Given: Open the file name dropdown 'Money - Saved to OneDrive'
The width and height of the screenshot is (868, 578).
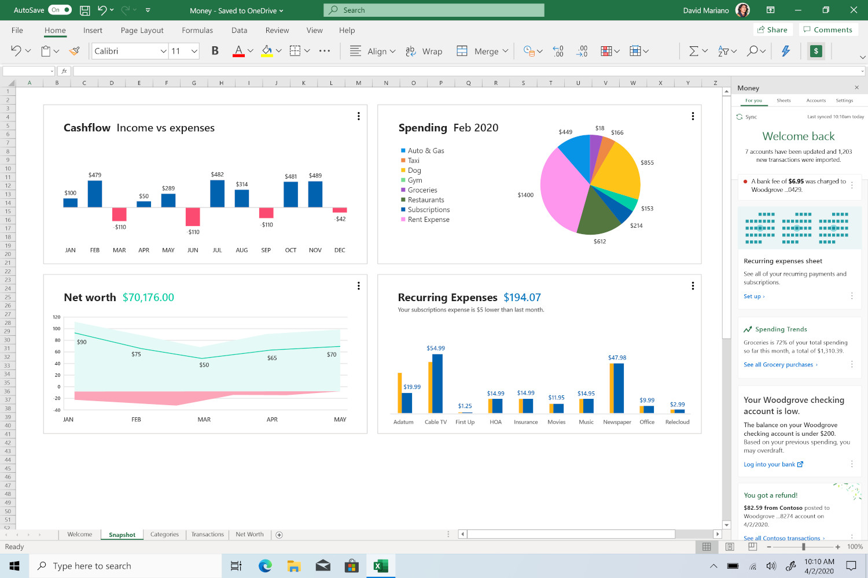Looking at the screenshot, I should click(237, 10).
